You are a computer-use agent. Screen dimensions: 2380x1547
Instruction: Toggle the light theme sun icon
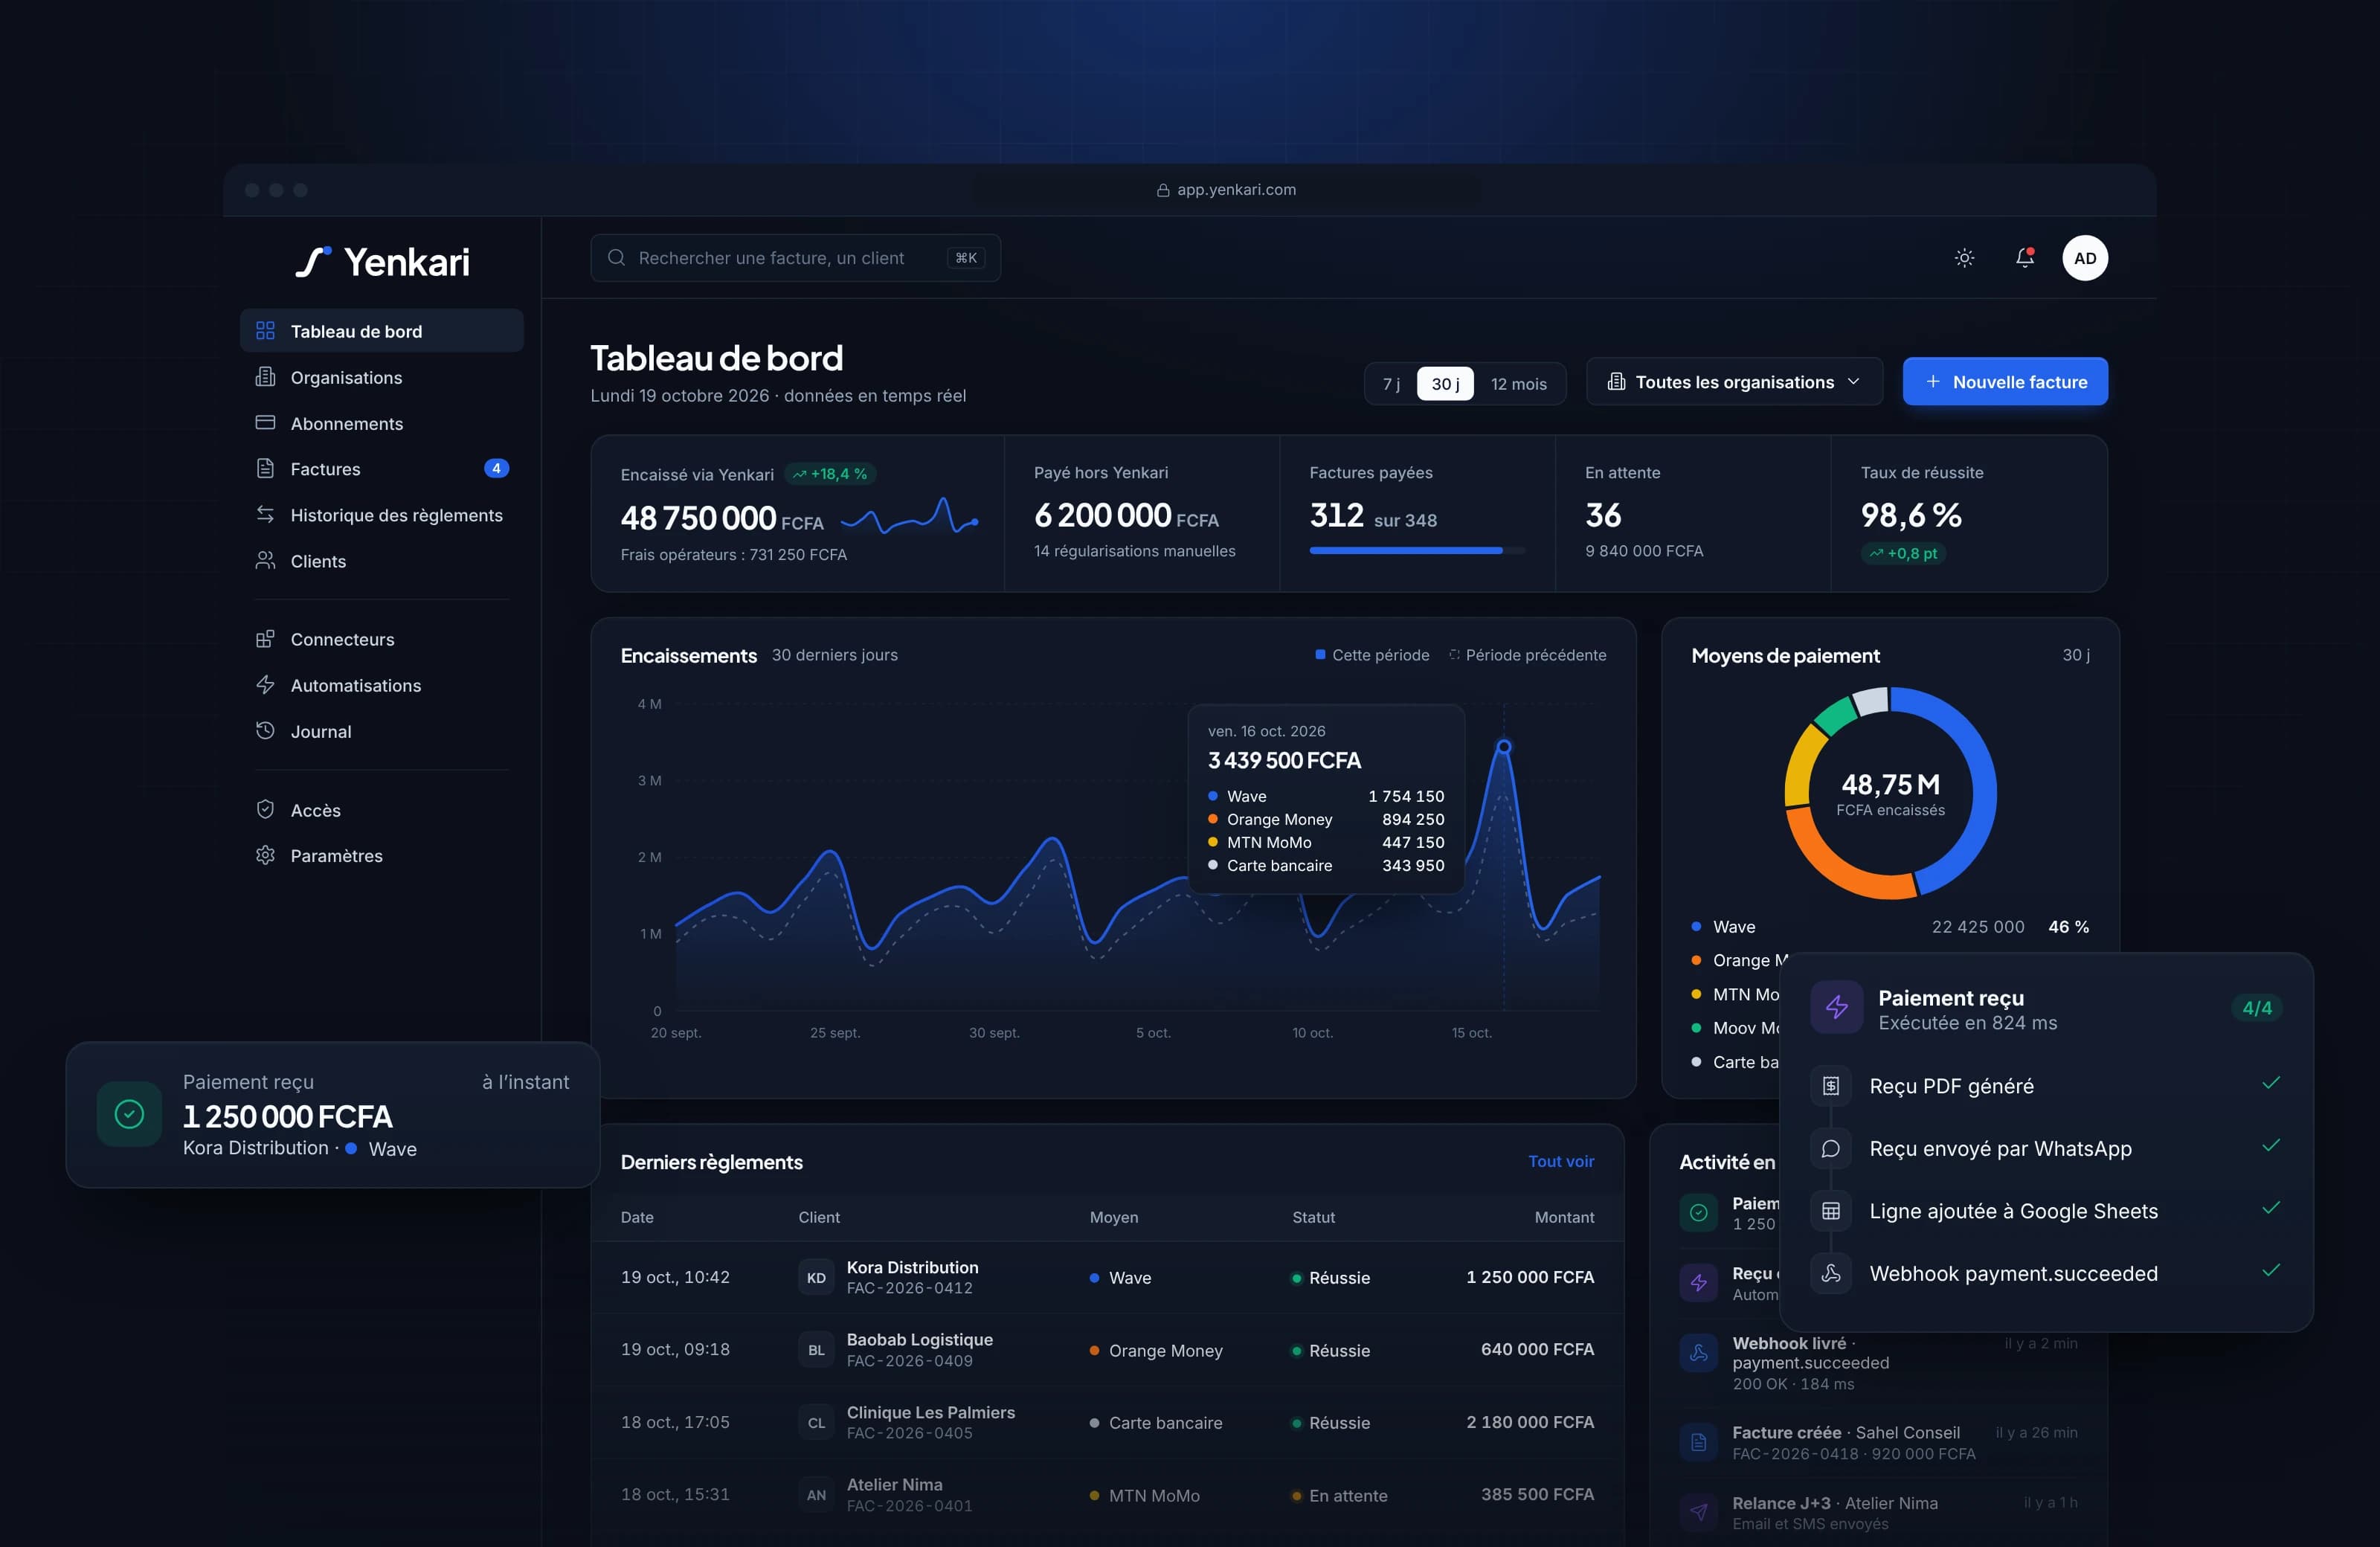click(1964, 258)
